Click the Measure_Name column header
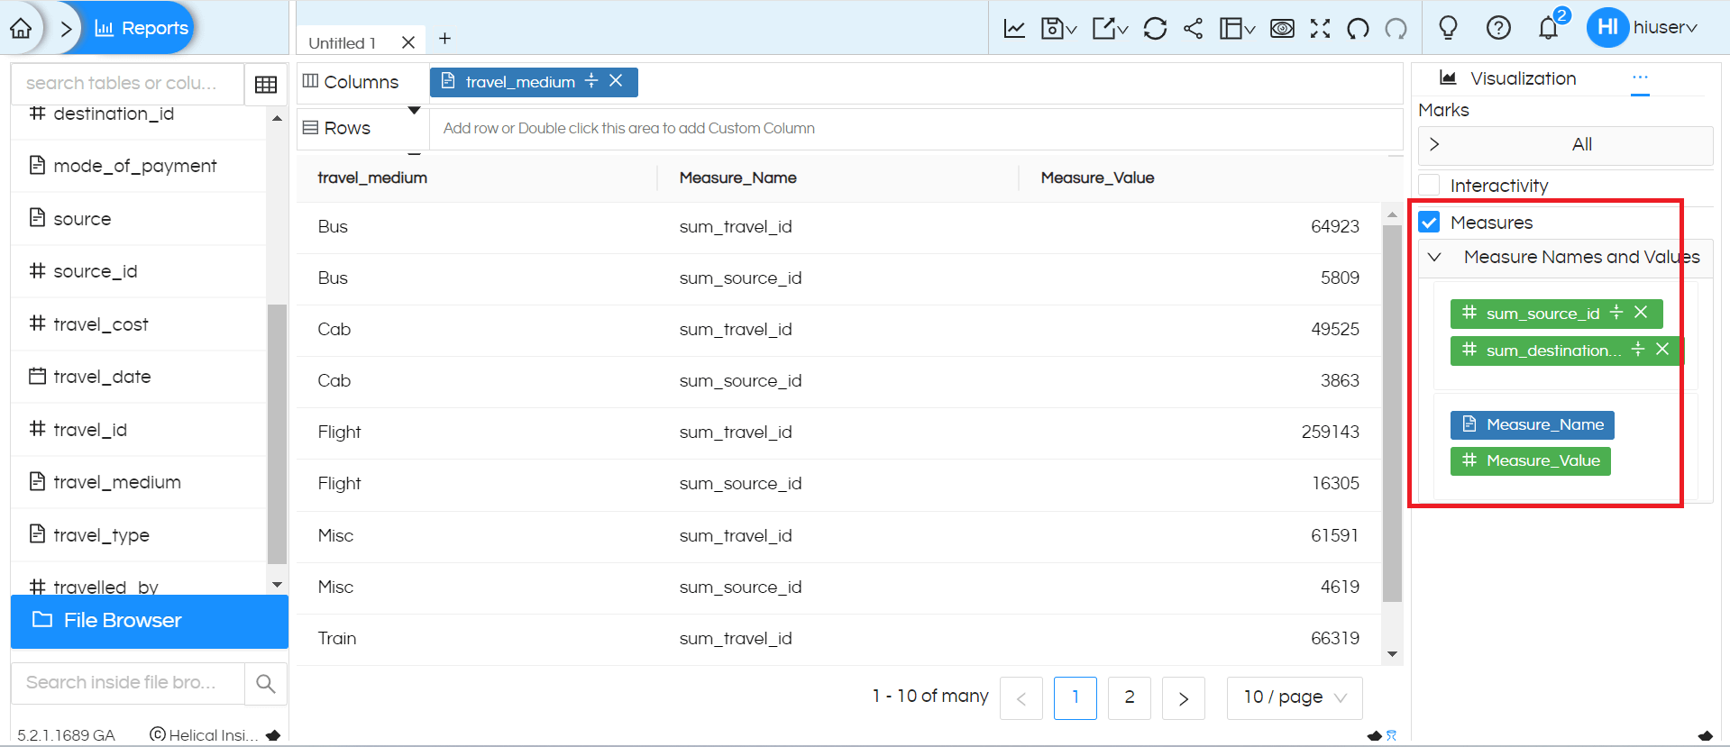This screenshot has width=1730, height=747. pos(737,178)
